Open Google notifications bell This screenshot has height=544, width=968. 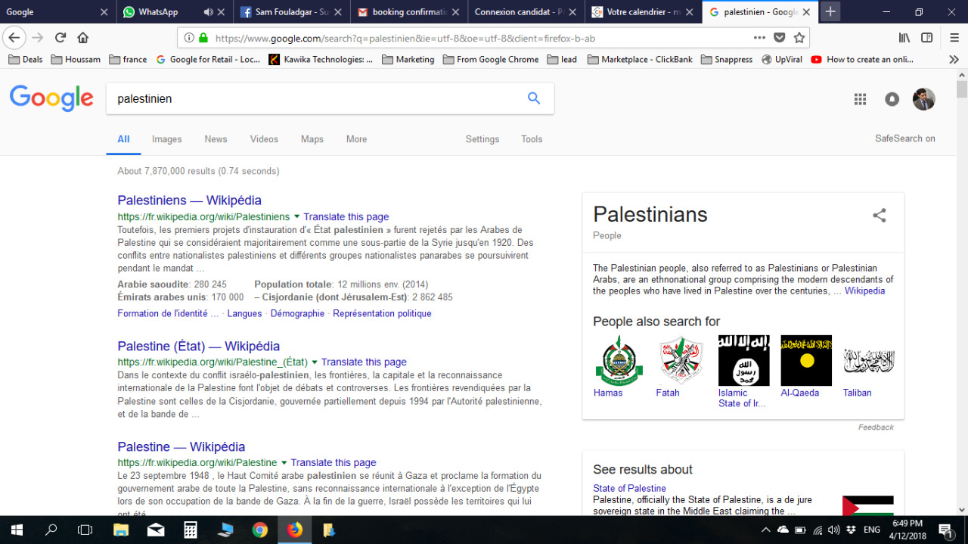tap(892, 99)
